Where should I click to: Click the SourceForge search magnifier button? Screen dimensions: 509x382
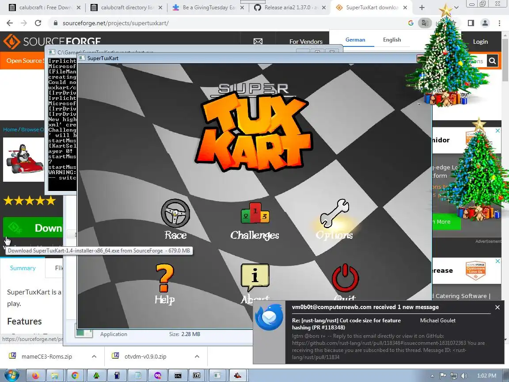[492, 61]
